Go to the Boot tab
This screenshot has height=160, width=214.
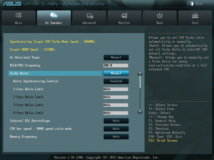click(x=160, y=18)
